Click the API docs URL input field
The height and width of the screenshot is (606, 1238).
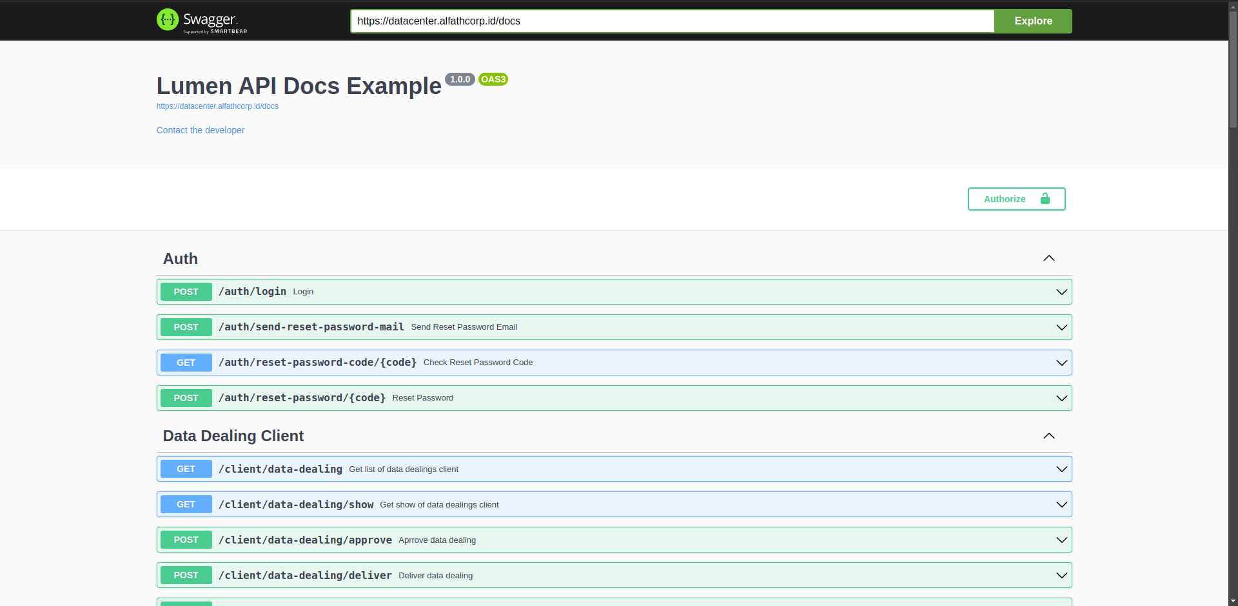tap(672, 21)
